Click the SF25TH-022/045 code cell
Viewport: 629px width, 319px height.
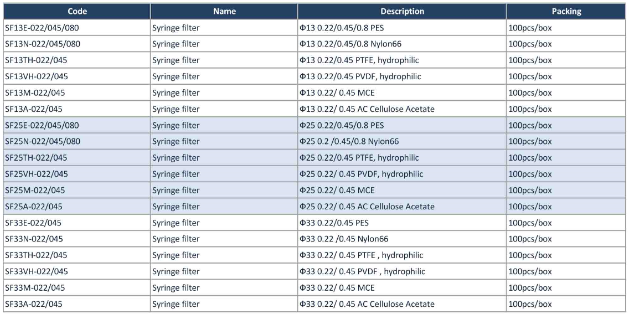click(77, 158)
